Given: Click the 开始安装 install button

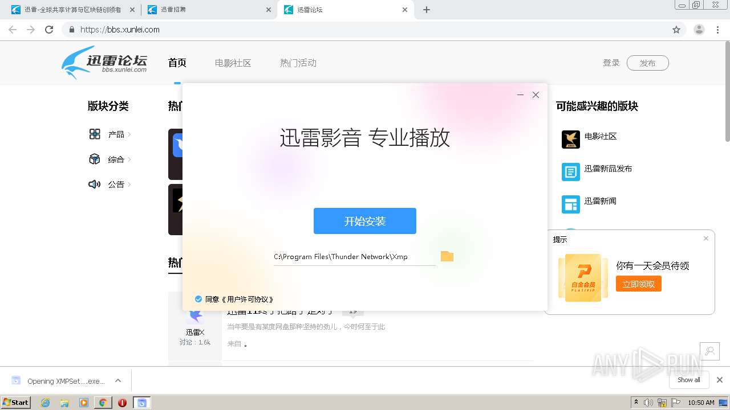Looking at the screenshot, I should [365, 221].
